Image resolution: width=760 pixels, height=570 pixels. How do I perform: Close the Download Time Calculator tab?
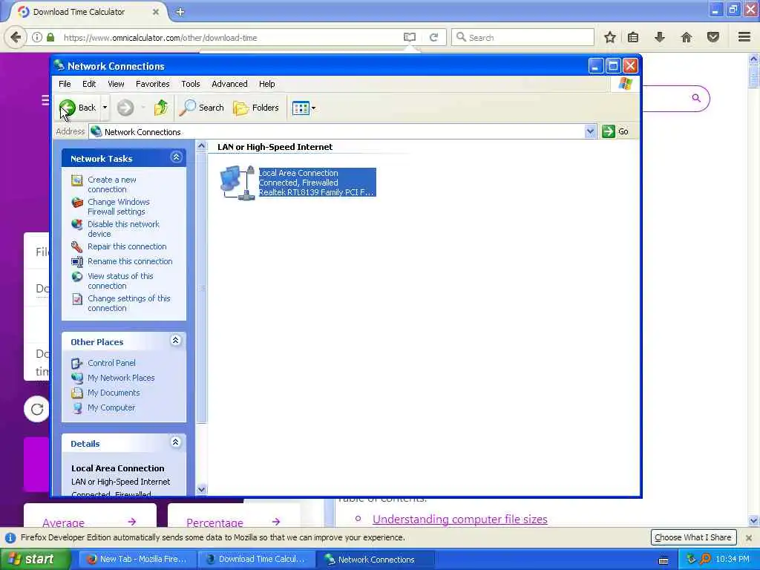tap(156, 12)
